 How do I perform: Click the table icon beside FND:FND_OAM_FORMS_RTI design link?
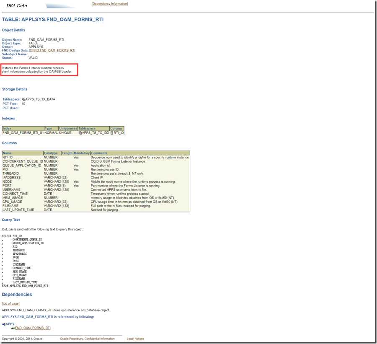click(31, 51)
